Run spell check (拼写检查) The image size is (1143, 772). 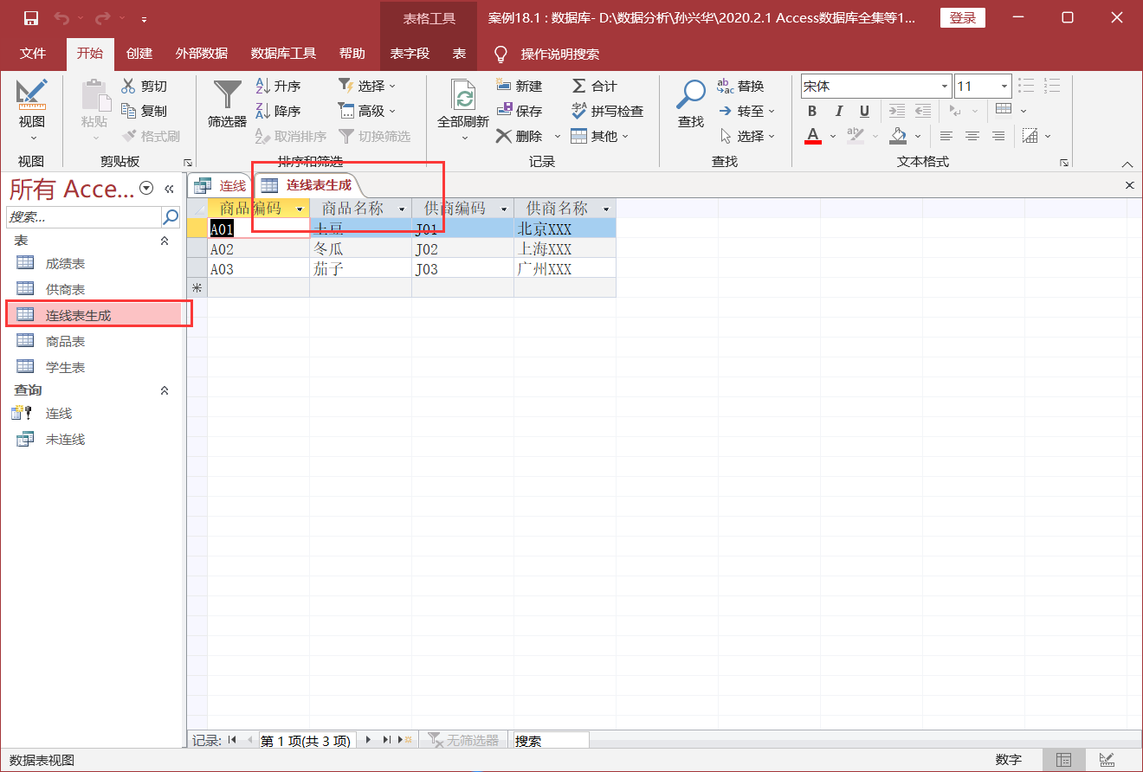click(608, 111)
